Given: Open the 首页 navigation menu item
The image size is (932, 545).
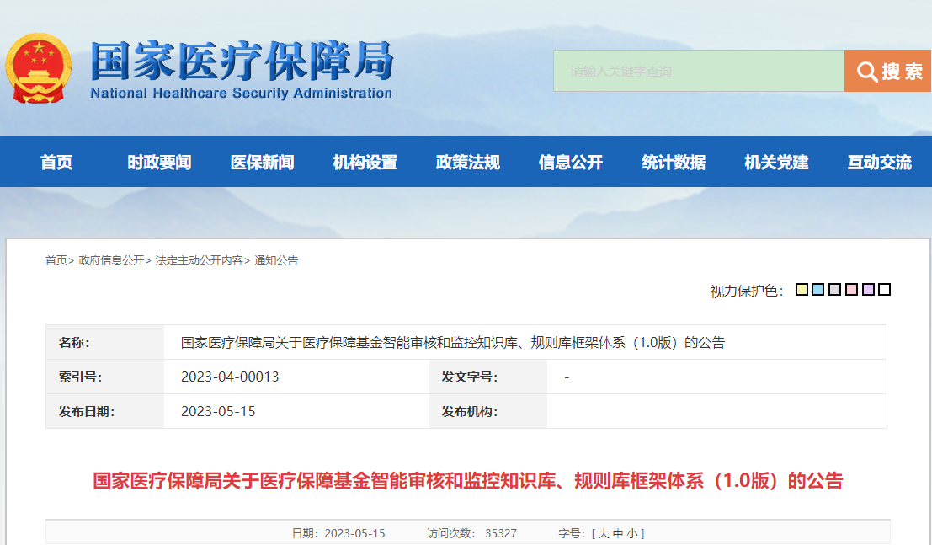Looking at the screenshot, I should tap(56, 162).
